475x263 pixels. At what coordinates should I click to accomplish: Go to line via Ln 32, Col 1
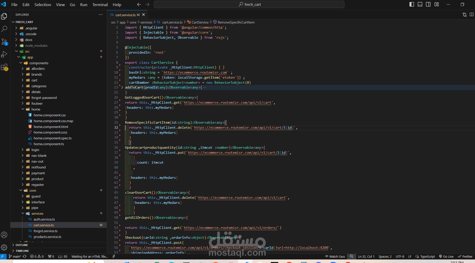point(366,256)
